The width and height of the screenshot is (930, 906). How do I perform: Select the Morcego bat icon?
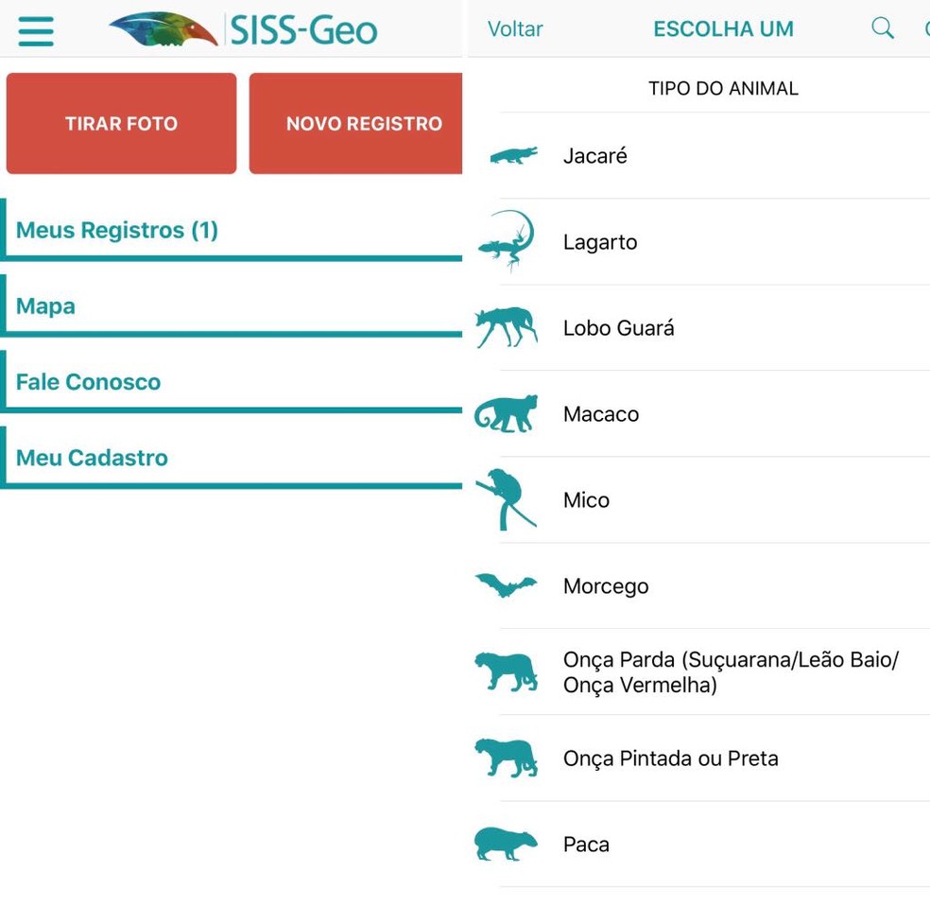coord(506,586)
